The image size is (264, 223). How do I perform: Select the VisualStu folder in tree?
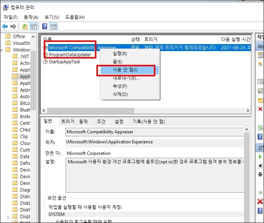pyautogui.click(x=18, y=43)
